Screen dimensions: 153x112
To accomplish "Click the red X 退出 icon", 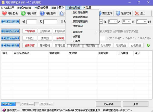I will pos(137,13).
